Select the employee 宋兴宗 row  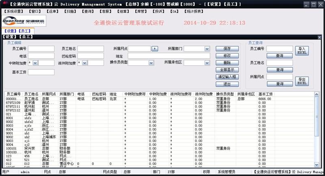click(160, 148)
